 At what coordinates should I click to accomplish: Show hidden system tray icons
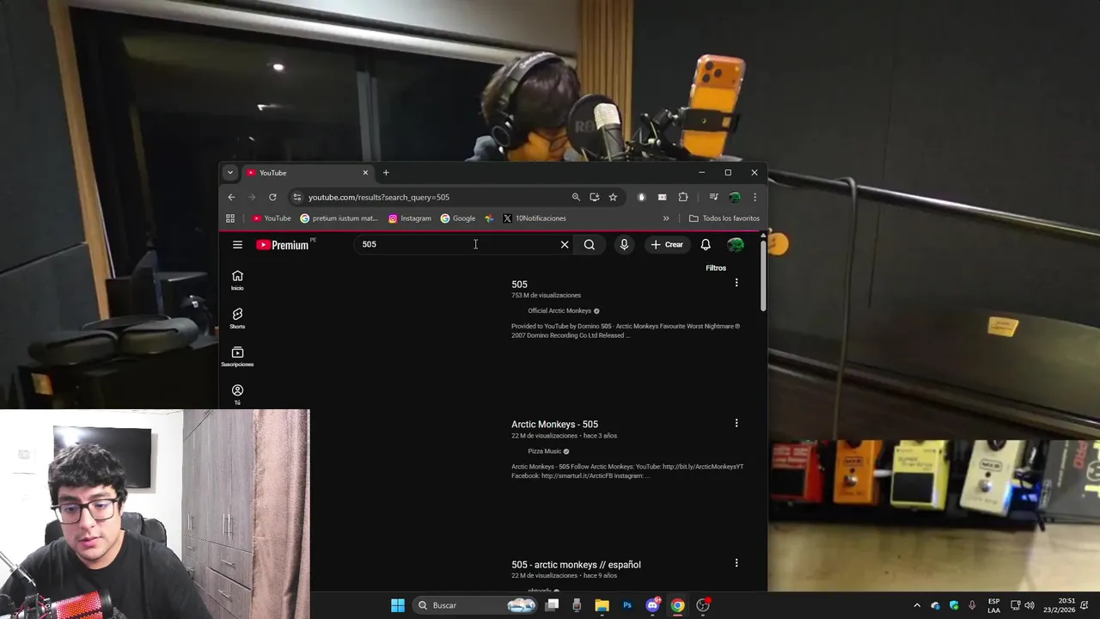pos(917,605)
